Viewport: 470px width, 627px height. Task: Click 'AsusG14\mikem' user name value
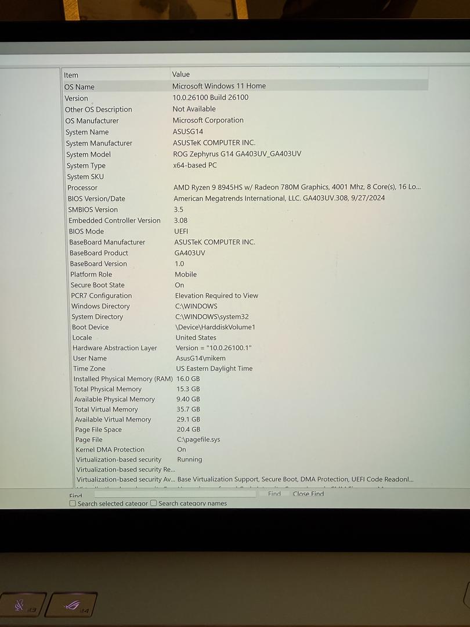pyautogui.click(x=201, y=358)
